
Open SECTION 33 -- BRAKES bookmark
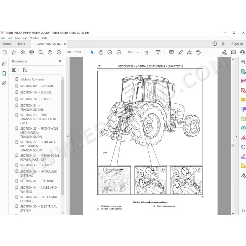coord(36,165)
